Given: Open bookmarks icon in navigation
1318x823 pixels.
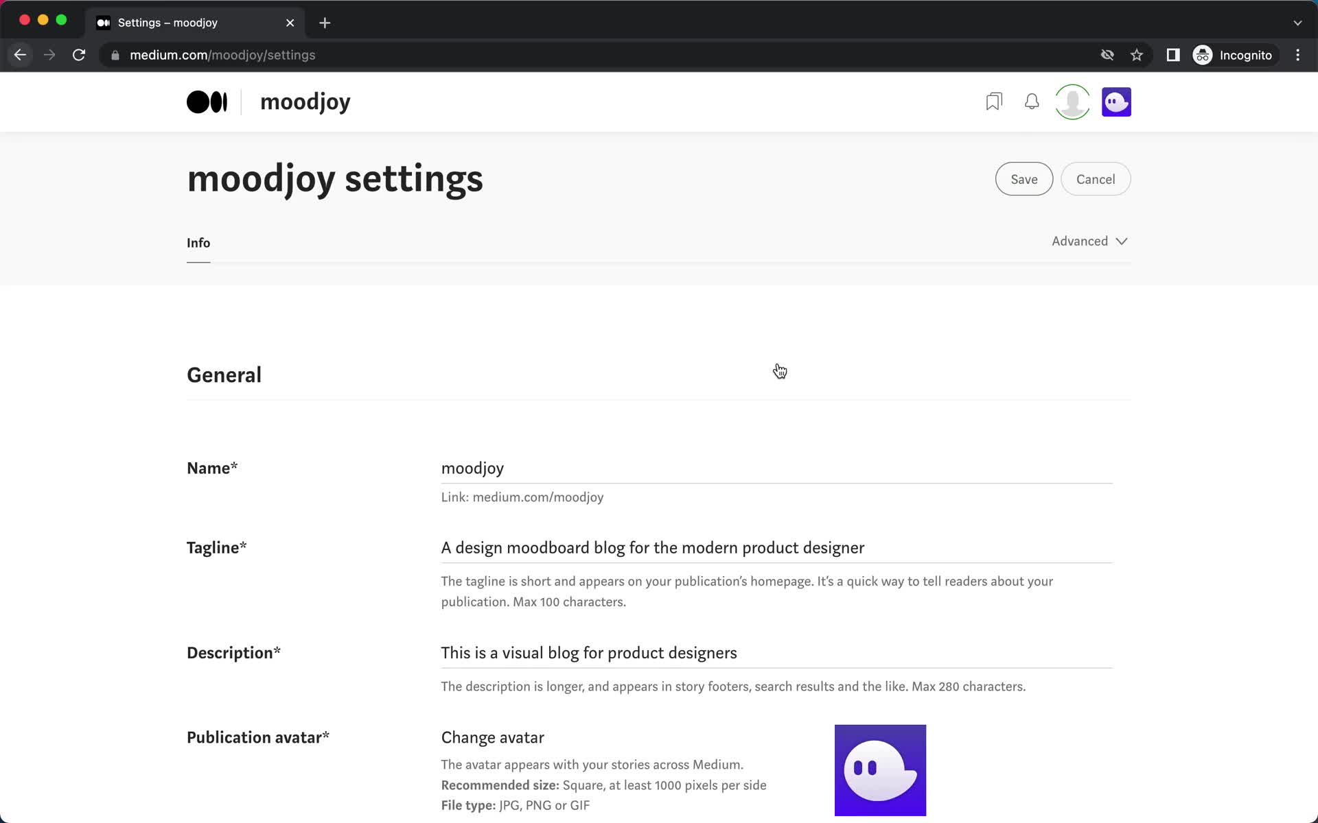Looking at the screenshot, I should [x=993, y=102].
